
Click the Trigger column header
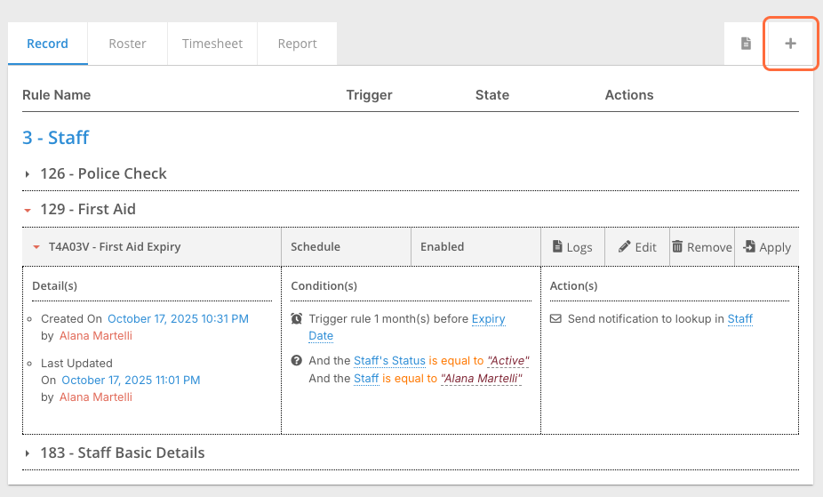tap(369, 95)
